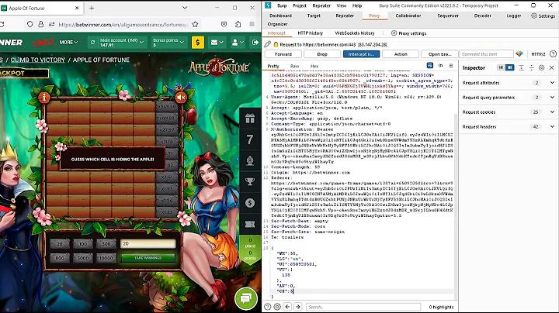Switch to the Target tab
Image resolution: width=559 pixels, height=313 pixels.
point(314,15)
